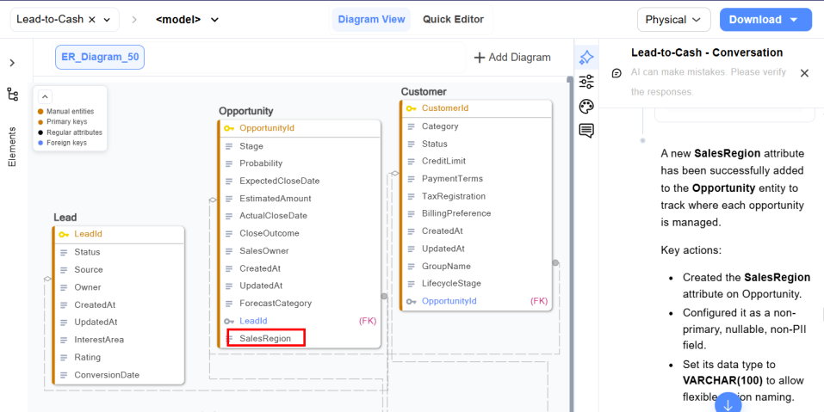Viewport: 824px width, 412px height.
Task: Select the LifecycleStage attribute
Action: click(x=451, y=284)
